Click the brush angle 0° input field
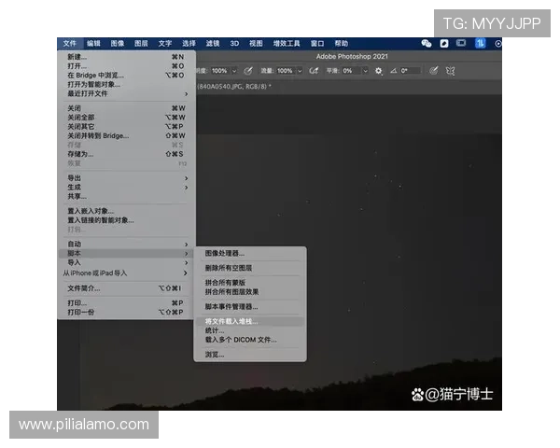560x448 pixels. pos(410,71)
